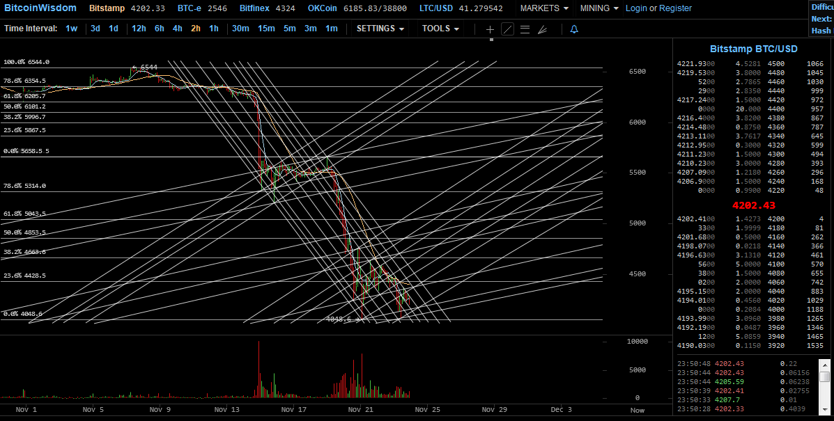Open the BTC-e market ticker

point(201,8)
